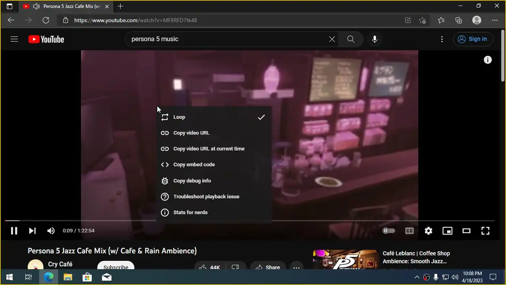The image size is (506, 285).
Task: Open clock and date 10:08 PM
Action: (472, 277)
